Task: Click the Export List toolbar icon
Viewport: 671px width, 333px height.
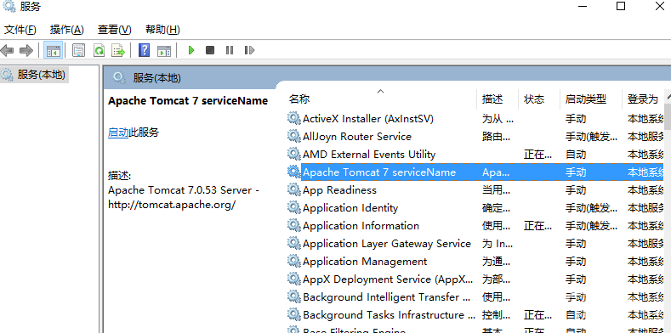Action: [118, 50]
